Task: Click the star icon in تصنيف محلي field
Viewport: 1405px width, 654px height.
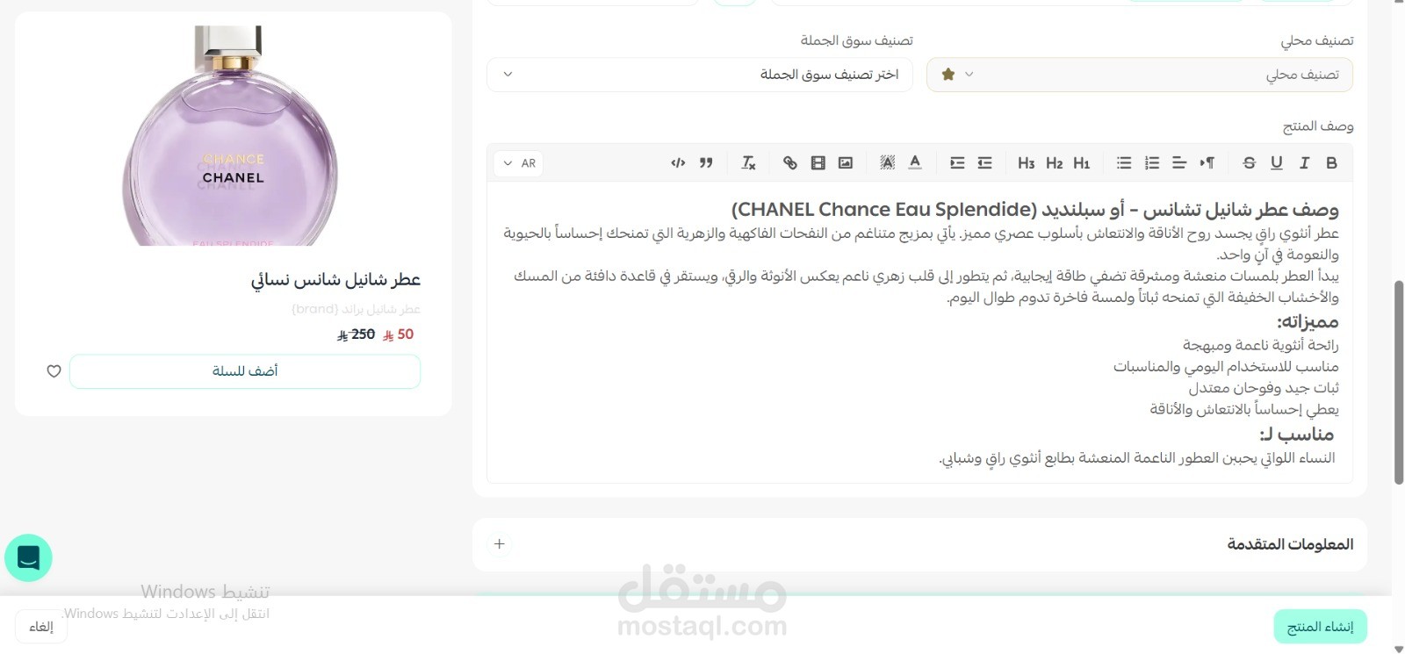Action: point(947,75)
